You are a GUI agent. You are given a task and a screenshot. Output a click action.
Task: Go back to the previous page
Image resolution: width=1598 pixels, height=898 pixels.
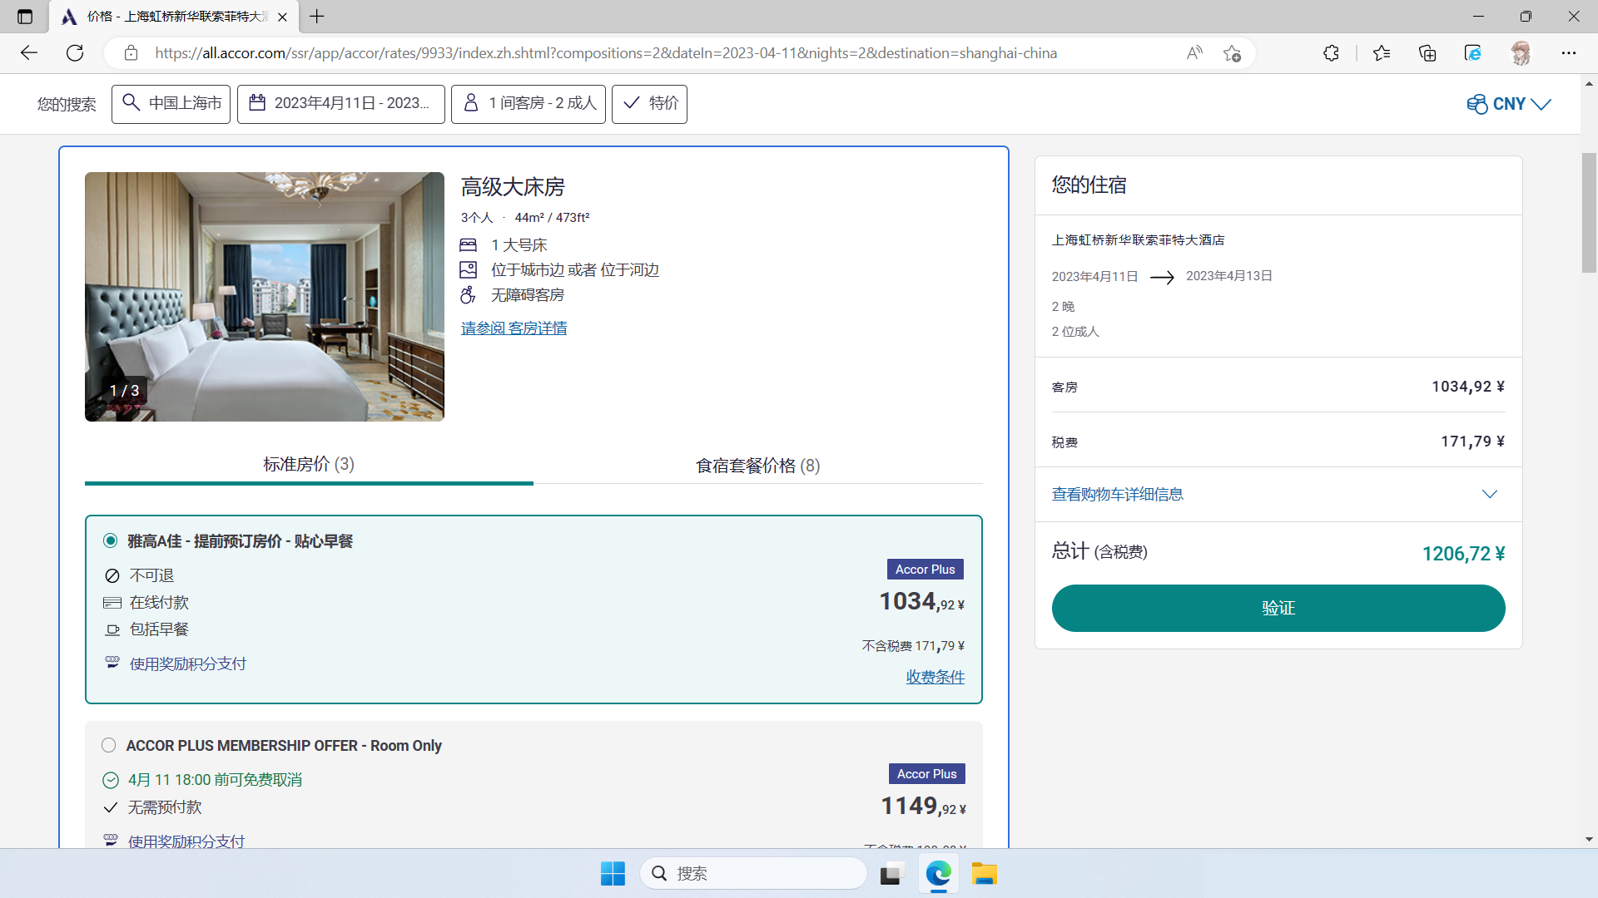click(29, 53)
